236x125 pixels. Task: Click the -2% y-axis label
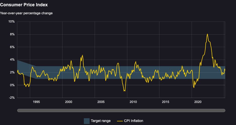coord(12,98)
